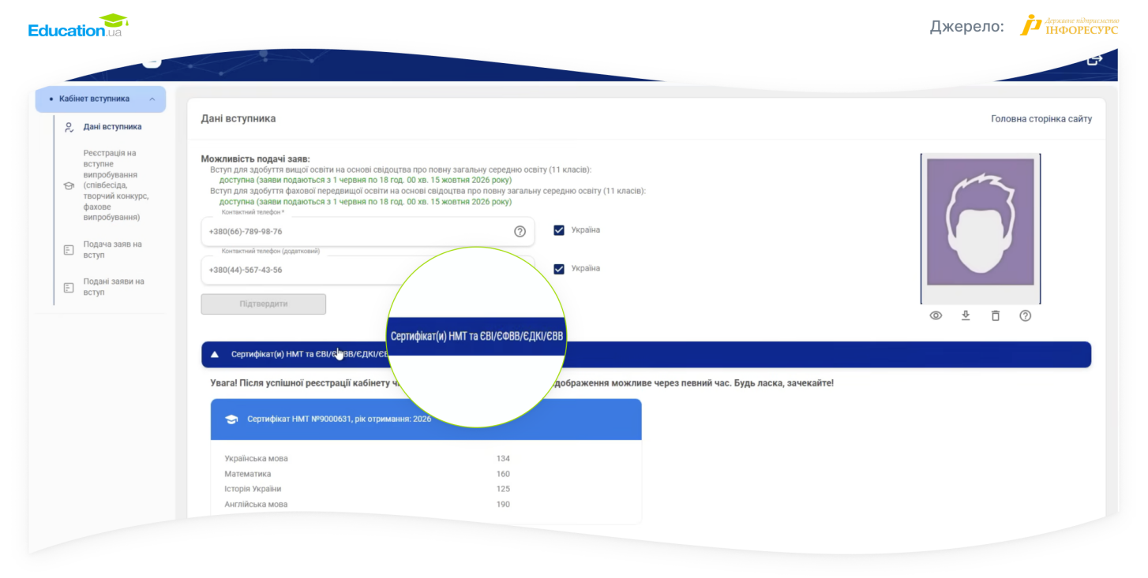Click the Підтвердити button
This screenshot has width=1148, height=578.
point(264,304)
